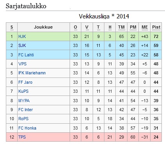
Task: Click the FC Honka link
Action: [x=27, y=128]
